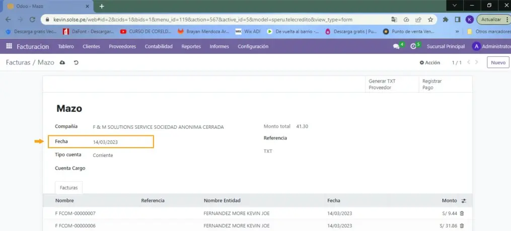Click the Registrar Pago button

tap(432, 84)
